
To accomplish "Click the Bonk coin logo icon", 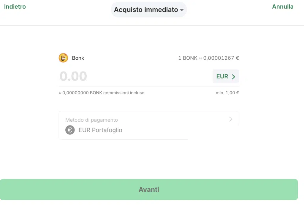I will click(63, 58).
